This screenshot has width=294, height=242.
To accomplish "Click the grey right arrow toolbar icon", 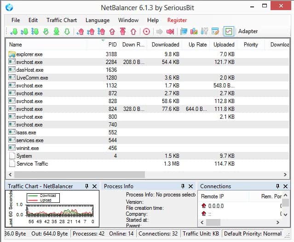I will tap(159, 31).
